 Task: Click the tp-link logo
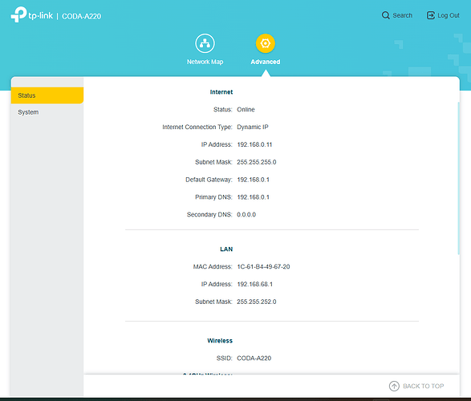(x=32, y=14)
